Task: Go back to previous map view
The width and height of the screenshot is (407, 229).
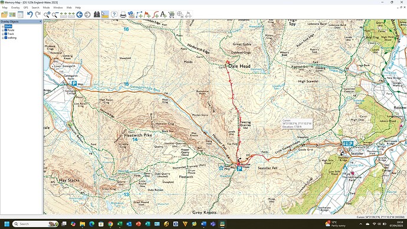Action: [80, 15]
